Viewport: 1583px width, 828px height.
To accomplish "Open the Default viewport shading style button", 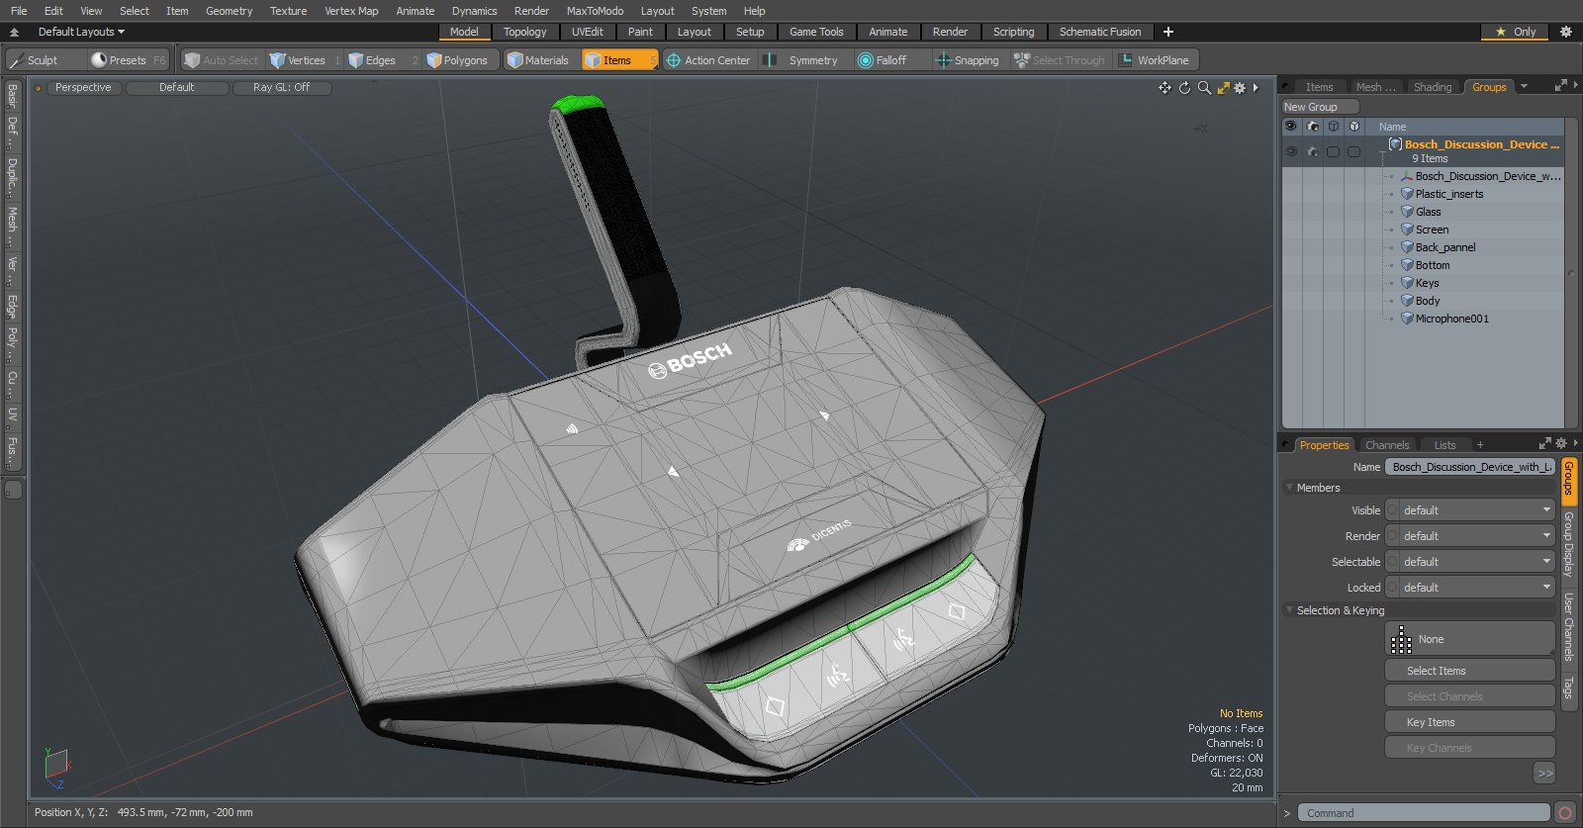I will pos(177,87).
